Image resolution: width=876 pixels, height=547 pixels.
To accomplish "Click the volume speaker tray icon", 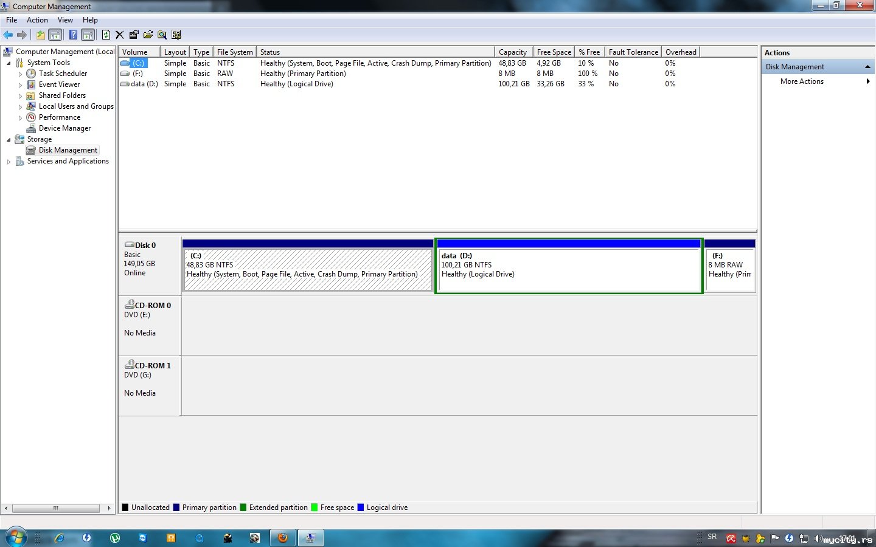I will pyautogui.click(x=818, y=538).
